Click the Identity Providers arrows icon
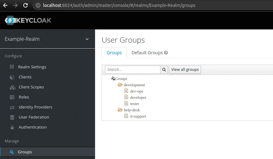 12,108
